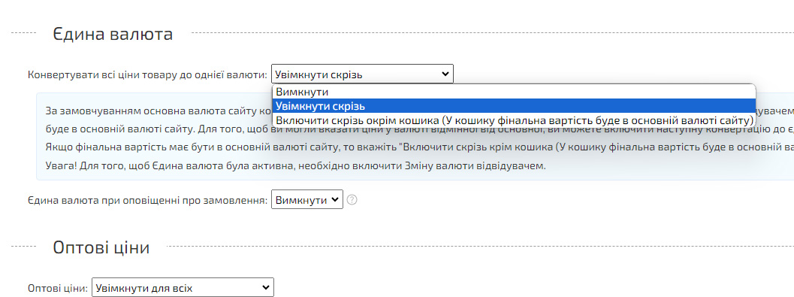Click the Єдина валюта section heading

click(113, 34)
